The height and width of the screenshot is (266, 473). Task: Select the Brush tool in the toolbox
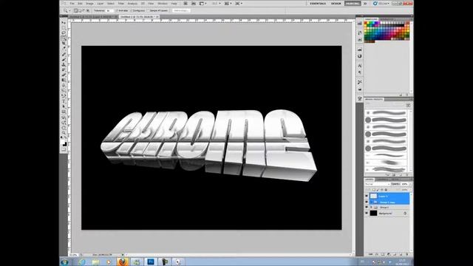pyautogui.click(x=64, y=59)
